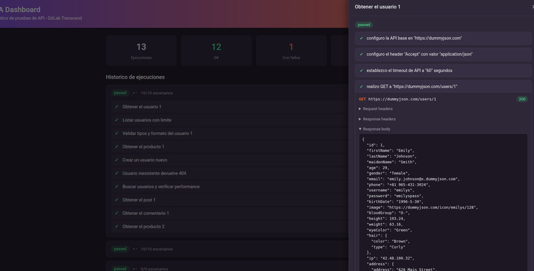Expand the Response headers section
This screenshot has width=534, height=271.
tap(377, 119)
